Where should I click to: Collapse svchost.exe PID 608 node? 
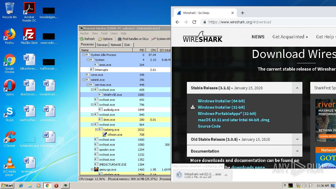[92, 90]
